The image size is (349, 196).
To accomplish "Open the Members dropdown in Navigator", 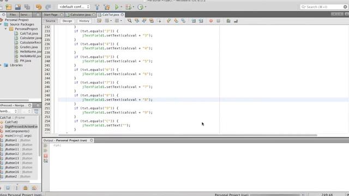I will (9, 111).
